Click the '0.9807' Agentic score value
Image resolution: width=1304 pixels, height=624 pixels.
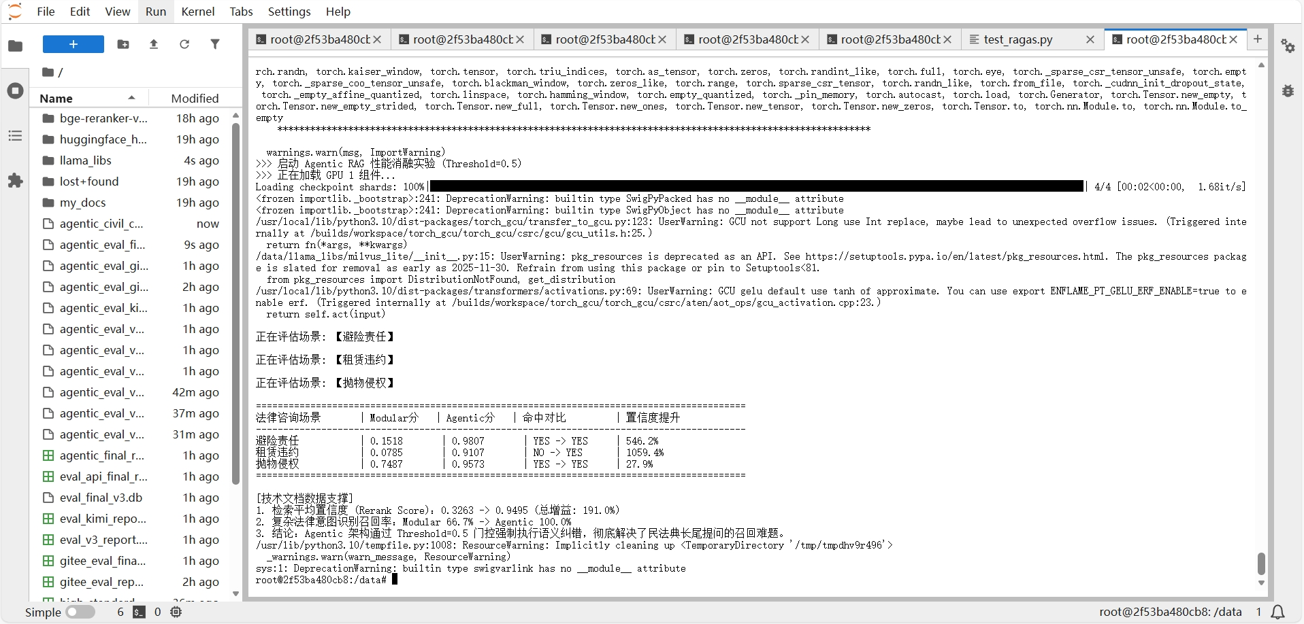pos(468,441)
